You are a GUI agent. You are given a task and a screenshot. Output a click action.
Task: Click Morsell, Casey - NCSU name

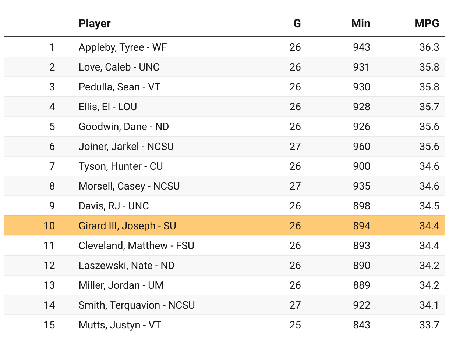129,186
